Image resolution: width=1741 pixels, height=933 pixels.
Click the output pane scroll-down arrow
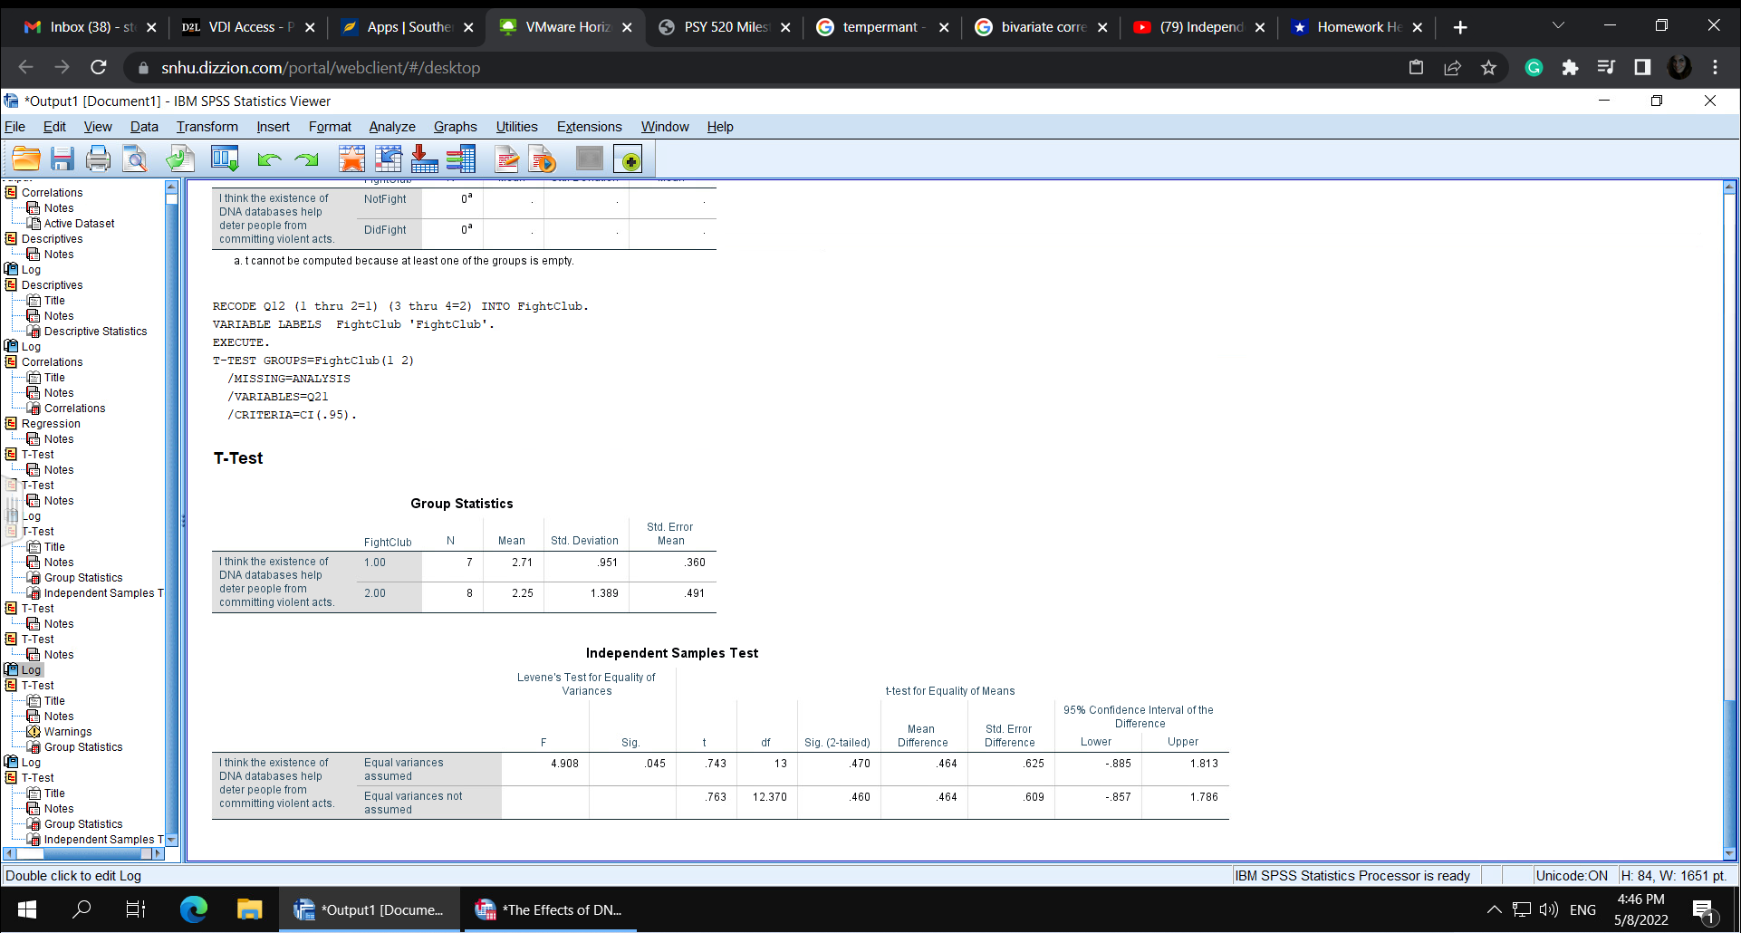click(1729, 853)
